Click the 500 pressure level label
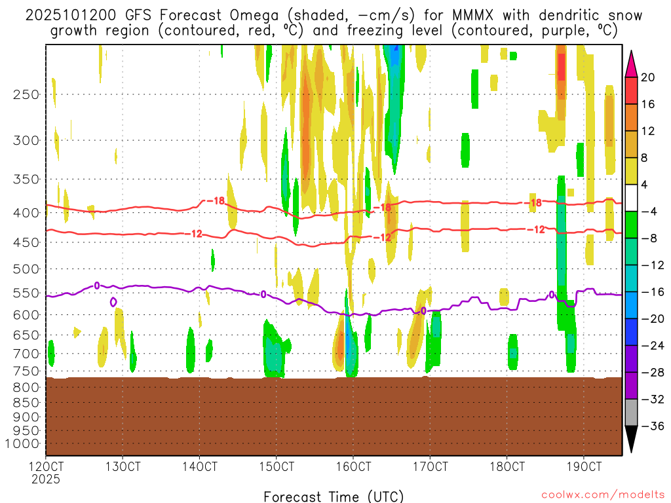The width and height of the screenshot is (671, 503). pos(25,269)
